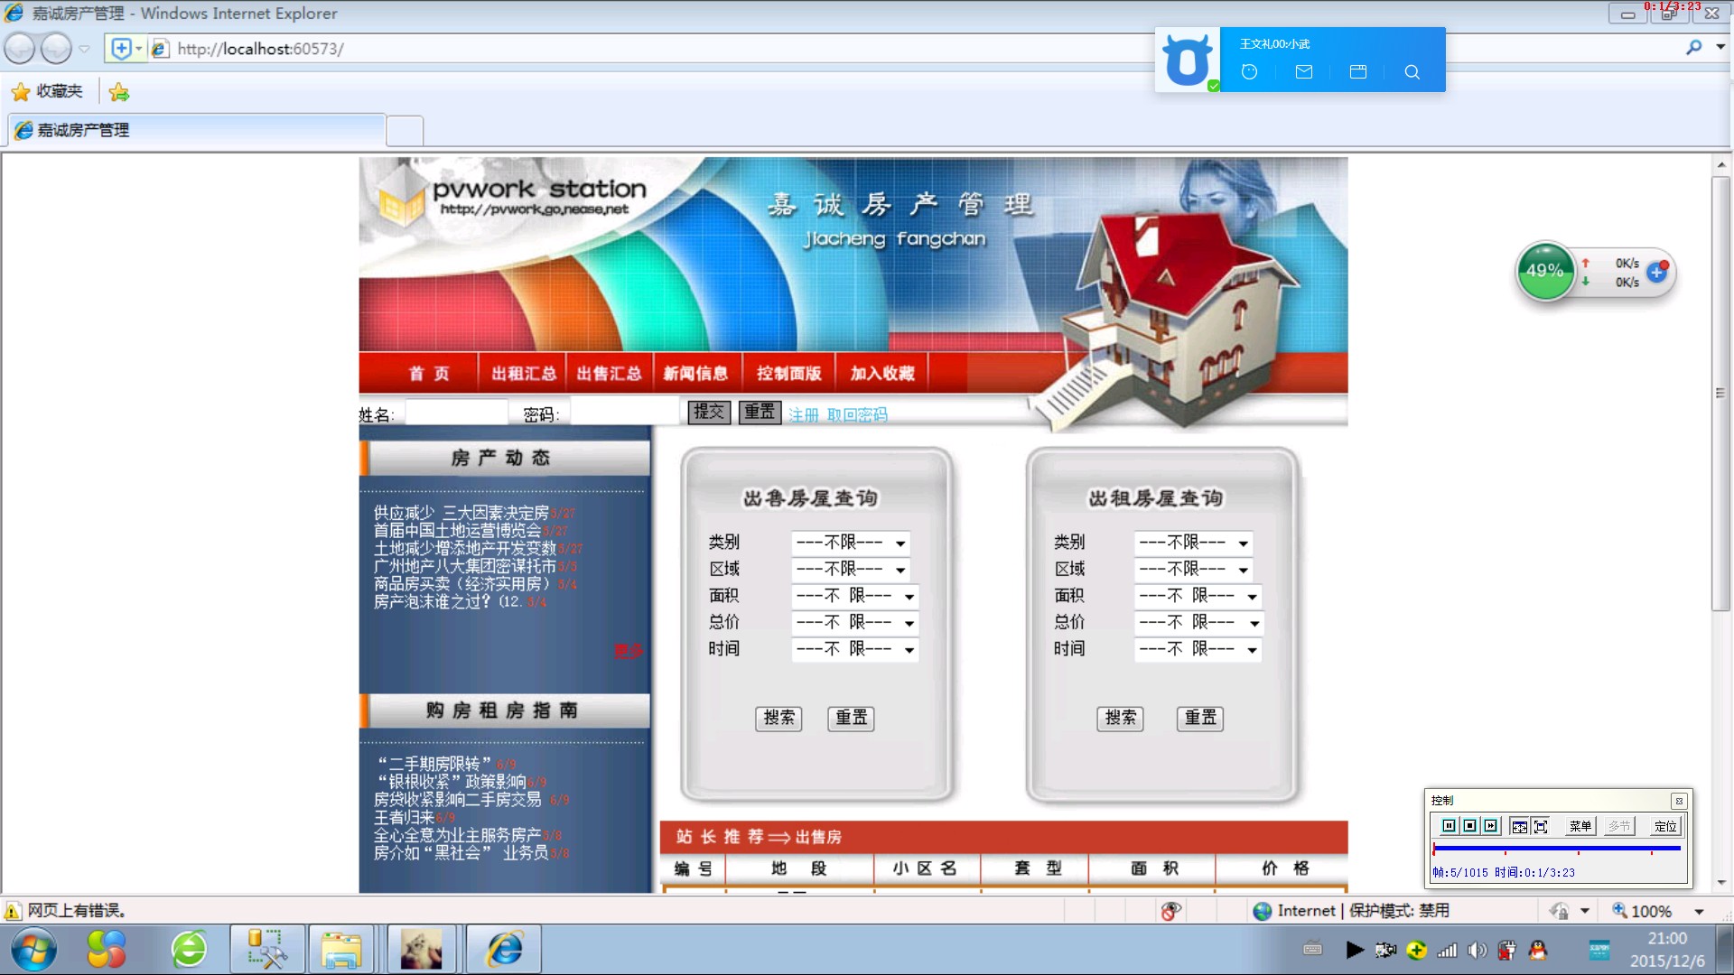
Task: Expand 区域 dropdown in 出售房屋查询
Action: click(x=851, y=569)
